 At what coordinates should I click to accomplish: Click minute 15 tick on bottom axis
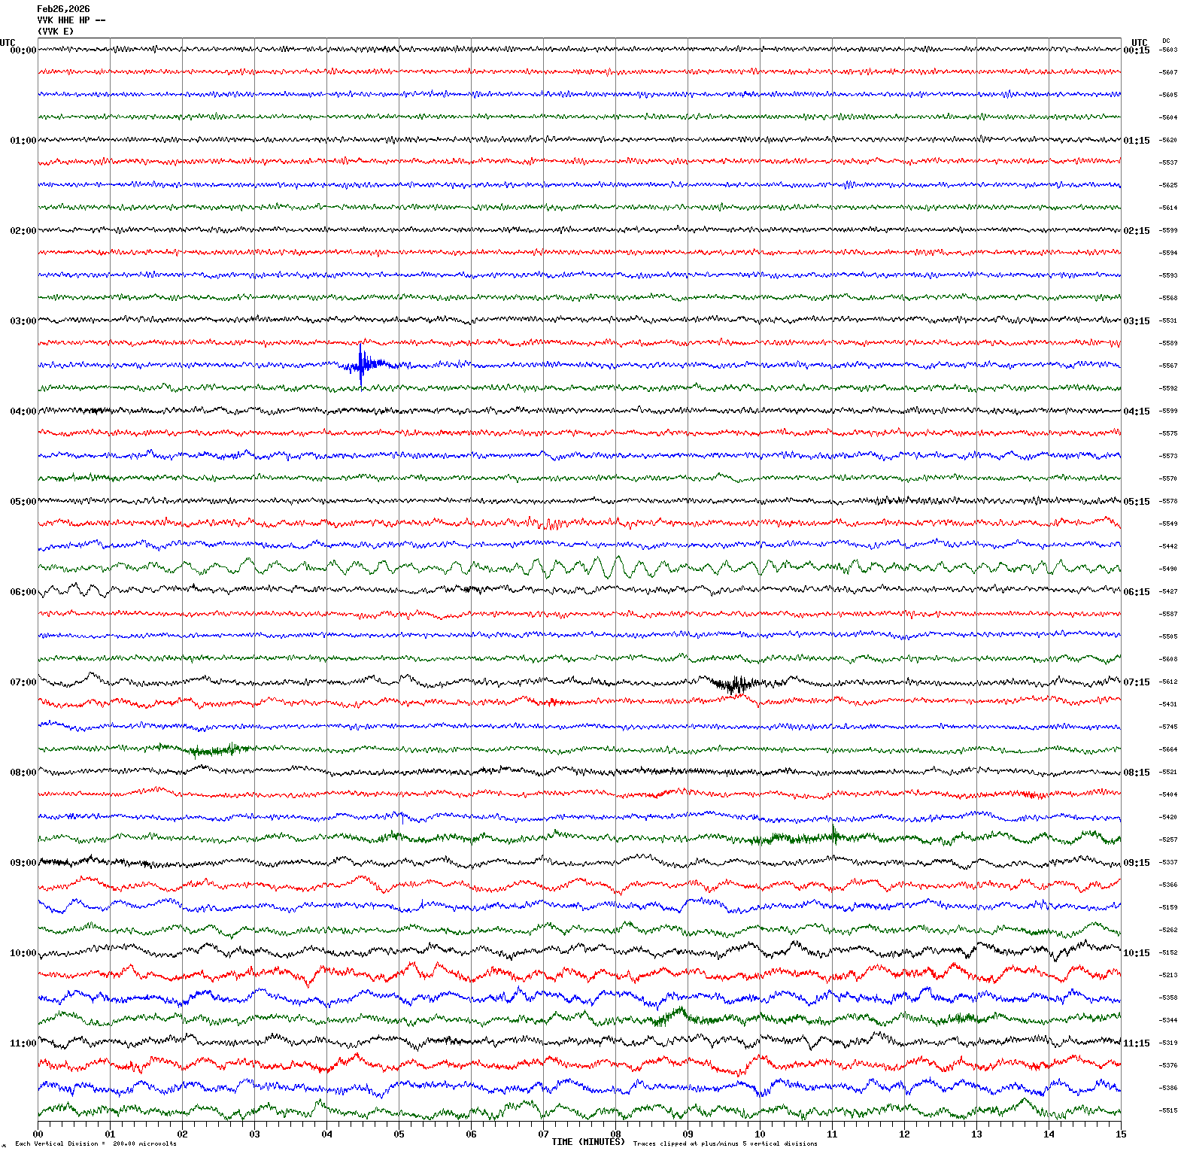[1121, 1134]
